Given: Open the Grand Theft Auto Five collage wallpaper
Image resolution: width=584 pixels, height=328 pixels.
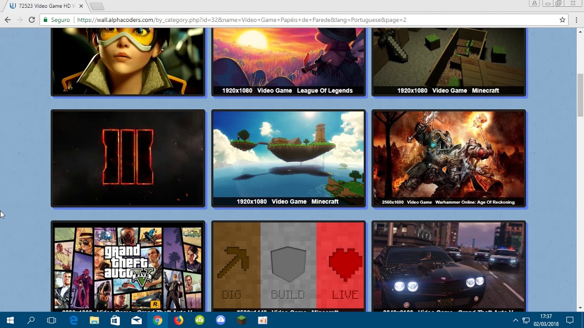Looking at the screenshot, I should point(128,266).
